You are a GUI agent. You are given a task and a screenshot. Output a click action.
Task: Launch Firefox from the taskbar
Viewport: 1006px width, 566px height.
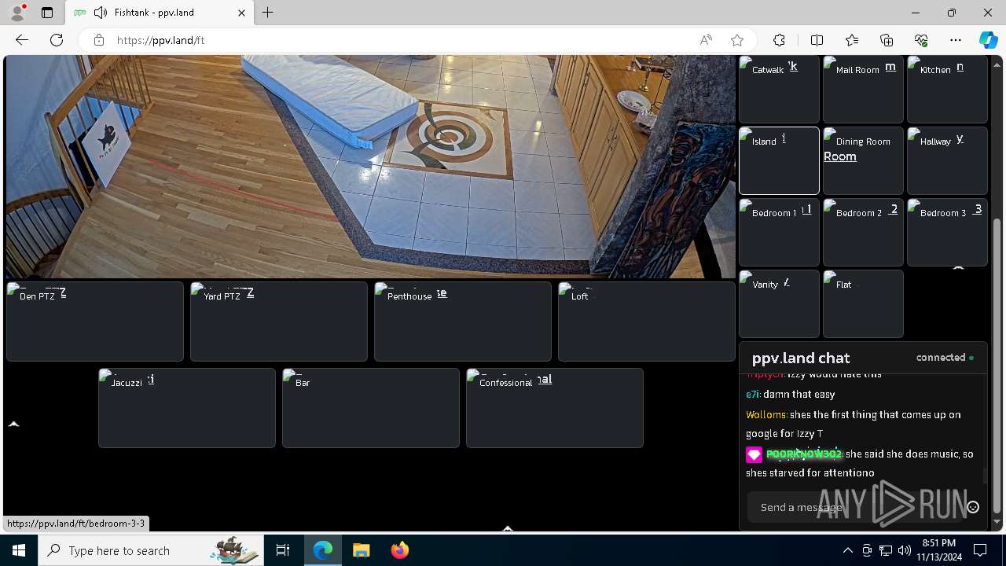point(400,550)
